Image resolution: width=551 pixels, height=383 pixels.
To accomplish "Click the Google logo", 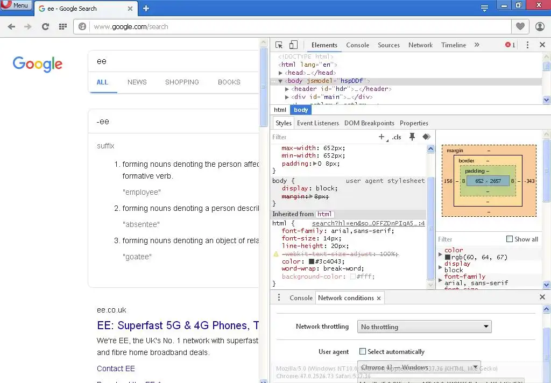I will click(37, 64).
